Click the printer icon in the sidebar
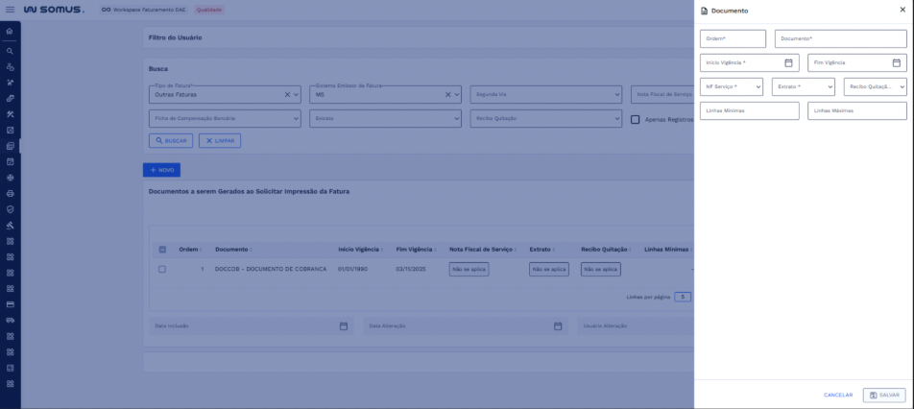The width and height of the screenshot is (914, 409). [10, 193]
